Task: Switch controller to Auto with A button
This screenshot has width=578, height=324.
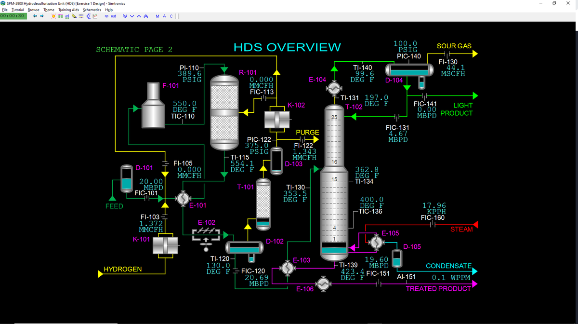Action: (165, 16)
